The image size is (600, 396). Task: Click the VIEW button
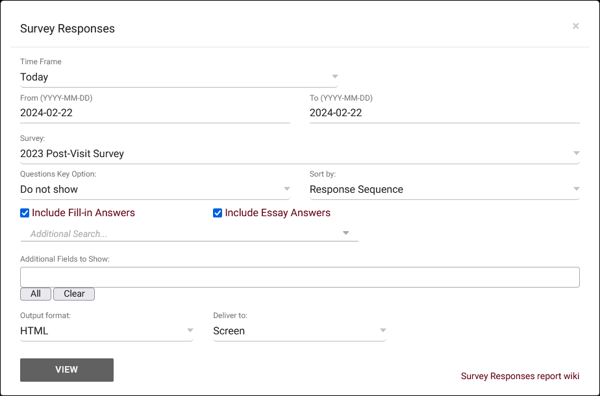coord(67,370)
